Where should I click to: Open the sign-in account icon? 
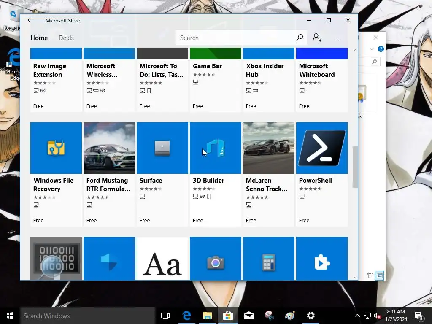(x=317, y=38)
